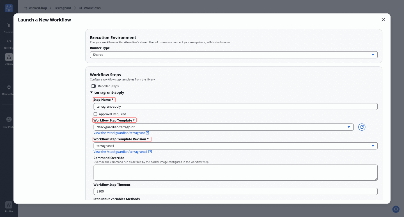Open the Profile avatar icon
The width and height of the screenshot is (404, 217).
tap(9, 205)
